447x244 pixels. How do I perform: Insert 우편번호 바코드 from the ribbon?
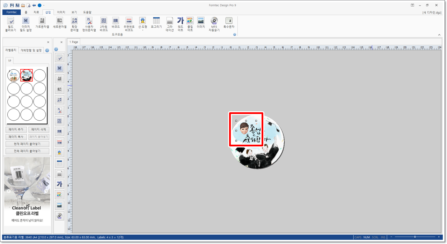point(129,24)
